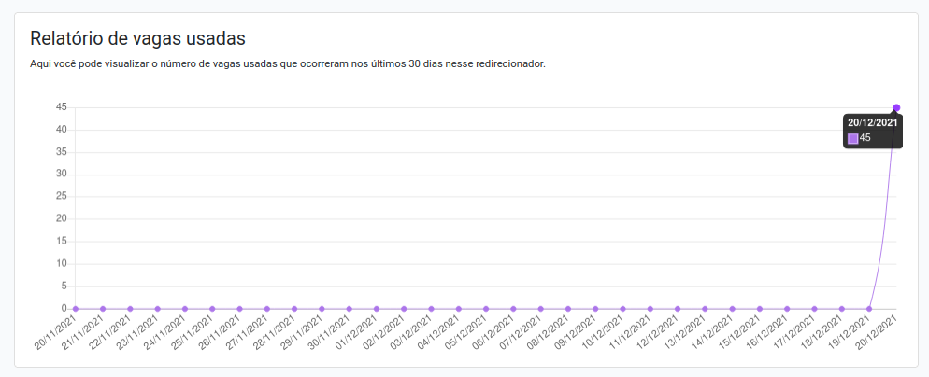The image size is (929, 377).
Task: Click the data point for 25/11/2021
Action: [x=212, y=308]
